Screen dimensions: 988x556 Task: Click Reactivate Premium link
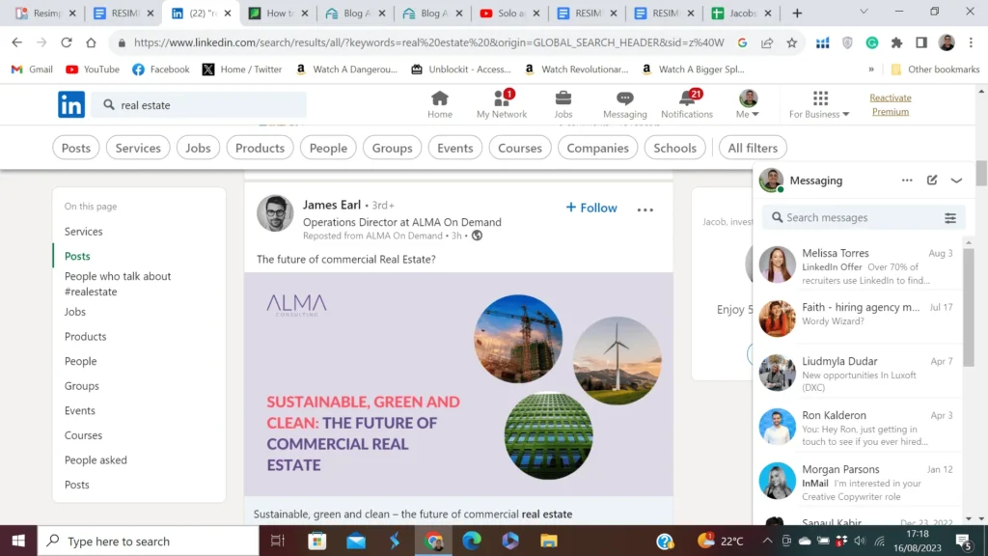tap(891, 104)
